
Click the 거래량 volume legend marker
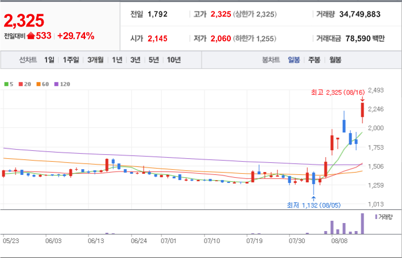tap(384, 217)
